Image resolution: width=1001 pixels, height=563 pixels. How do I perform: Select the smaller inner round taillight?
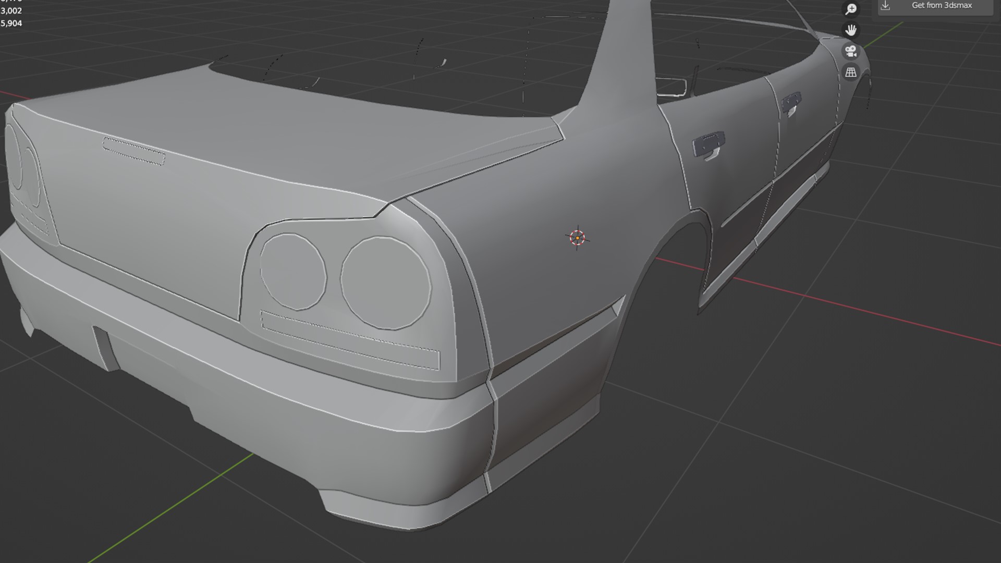292,272
